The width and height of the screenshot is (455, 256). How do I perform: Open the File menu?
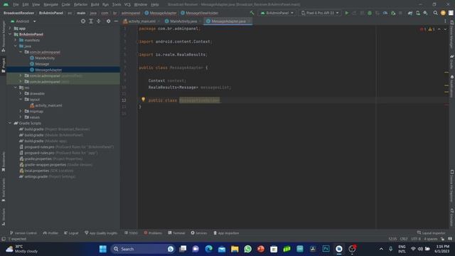[16, 4]
